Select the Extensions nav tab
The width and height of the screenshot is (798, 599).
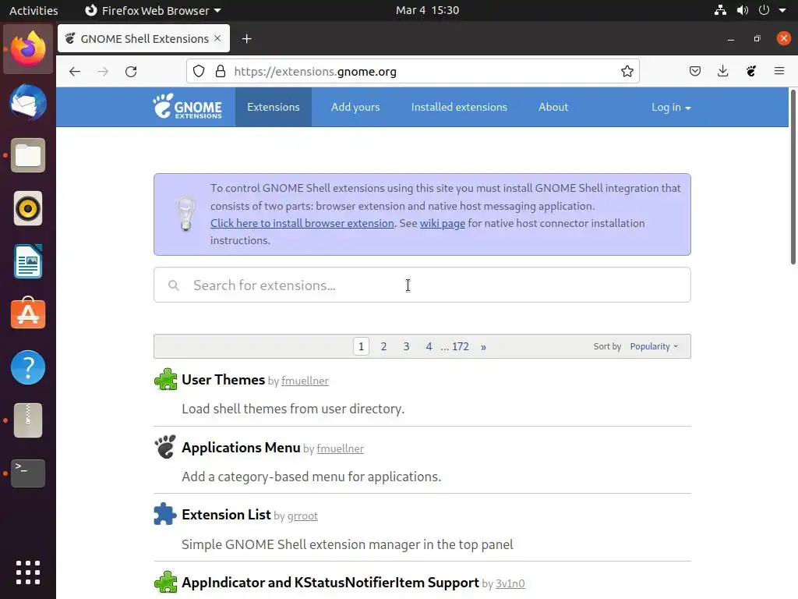274,107
